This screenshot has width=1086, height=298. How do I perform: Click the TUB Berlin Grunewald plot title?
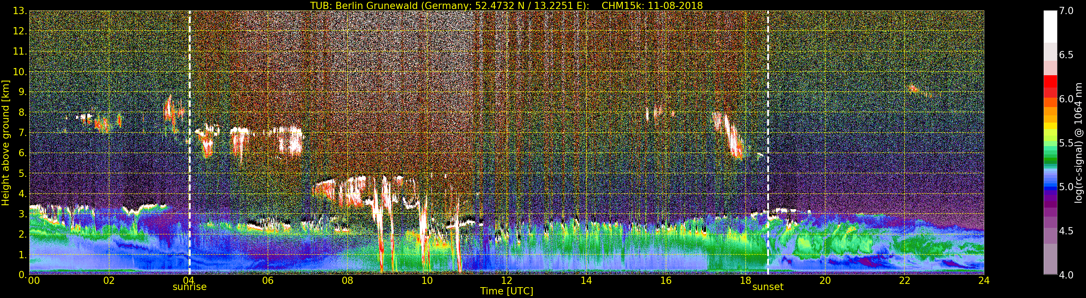[506, 5]
